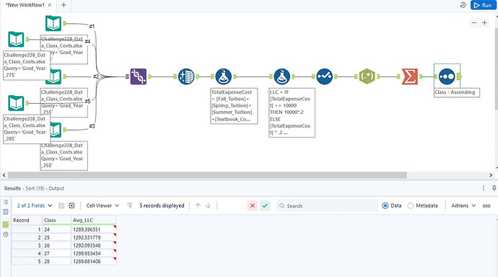The height and width of the screenshot is (277, 498).
Task: Click the canvas horizontal scrollbar thumb
Action: 207,175
